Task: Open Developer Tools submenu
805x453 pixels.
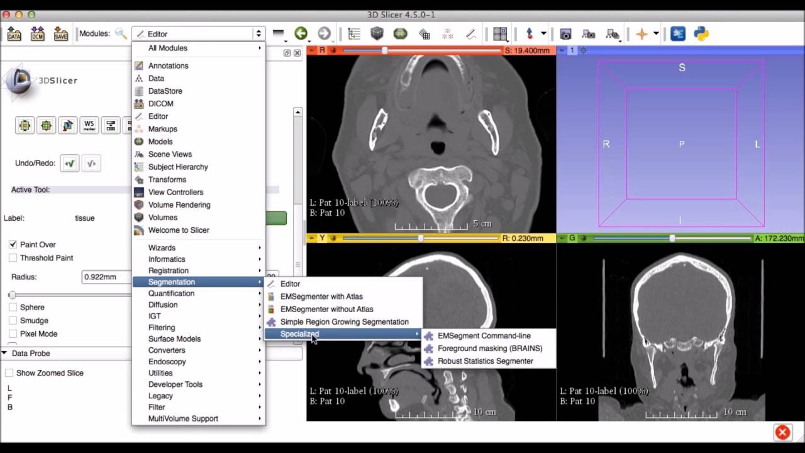Action: tap(199, 384)
